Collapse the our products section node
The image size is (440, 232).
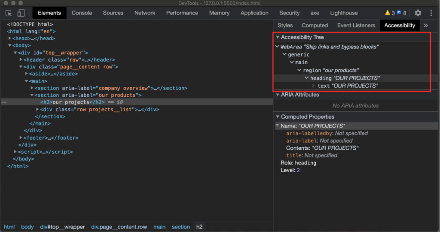[x=32, y=95]
